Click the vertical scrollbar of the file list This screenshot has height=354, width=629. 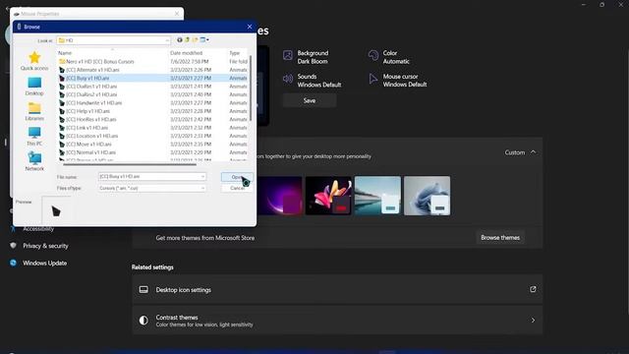[251, 88]
